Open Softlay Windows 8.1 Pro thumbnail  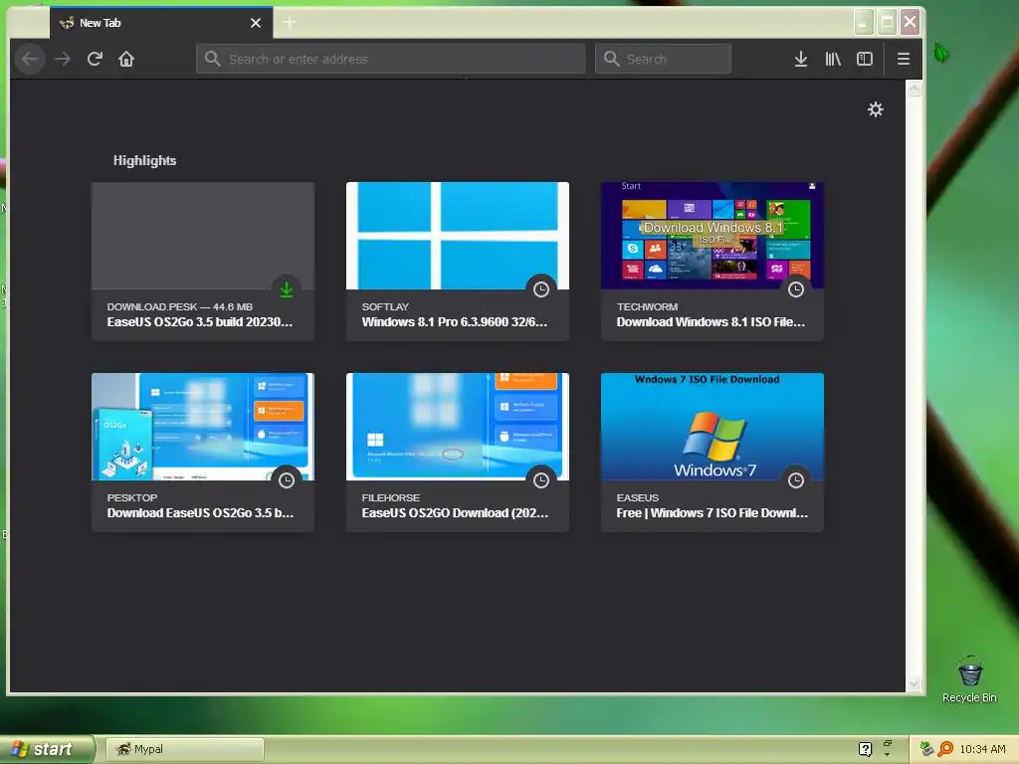458,236
